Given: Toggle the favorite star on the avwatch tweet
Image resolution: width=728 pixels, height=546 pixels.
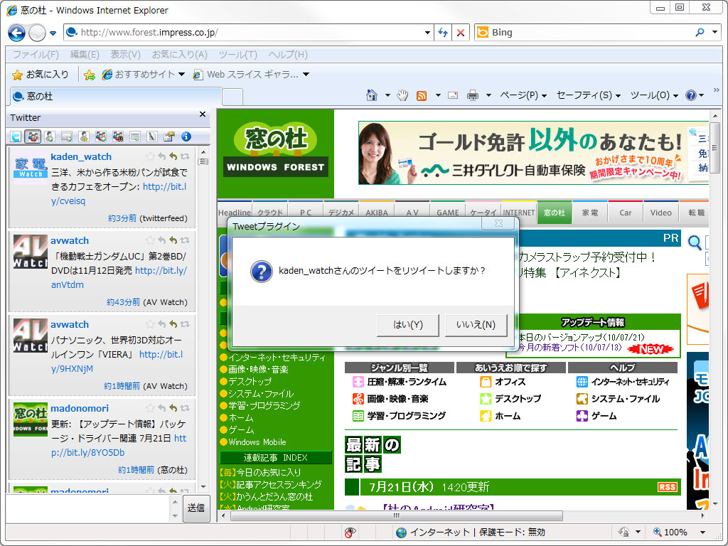Looking at the screenshot, I should 149,240.
